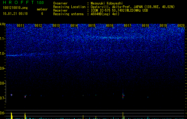Click the Receiving antenna label

coord(68,14)
